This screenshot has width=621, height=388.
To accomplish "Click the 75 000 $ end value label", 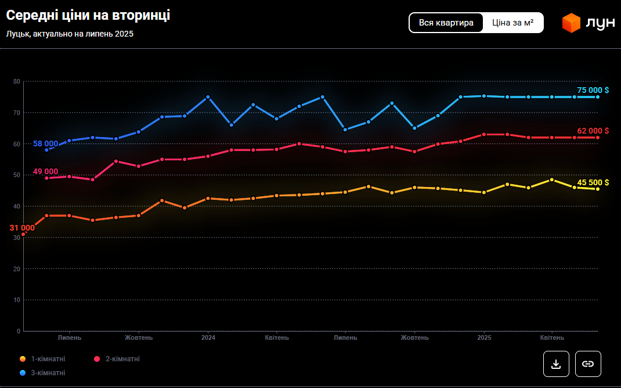I will pyautogui.click(x=593, y=90).
